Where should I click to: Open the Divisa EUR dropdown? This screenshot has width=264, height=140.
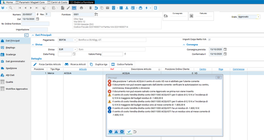tap(75, 50)
